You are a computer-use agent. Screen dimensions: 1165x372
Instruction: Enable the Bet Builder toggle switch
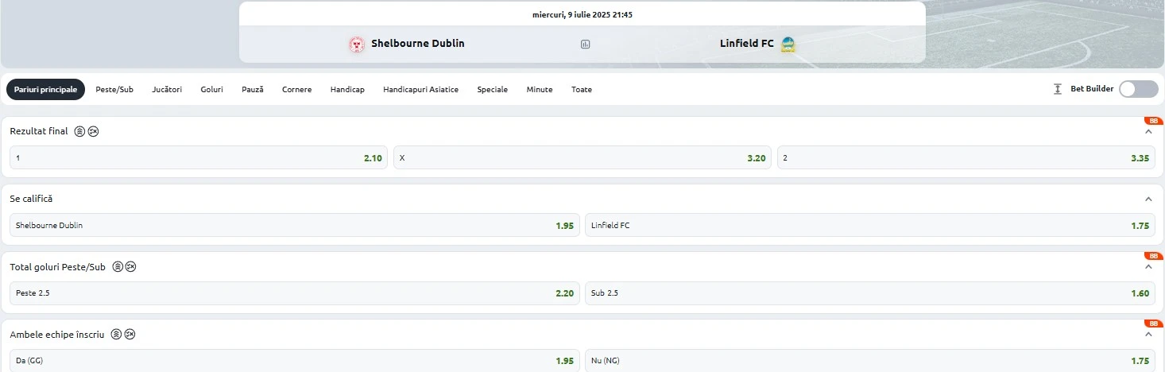[x=1138, y=89]
